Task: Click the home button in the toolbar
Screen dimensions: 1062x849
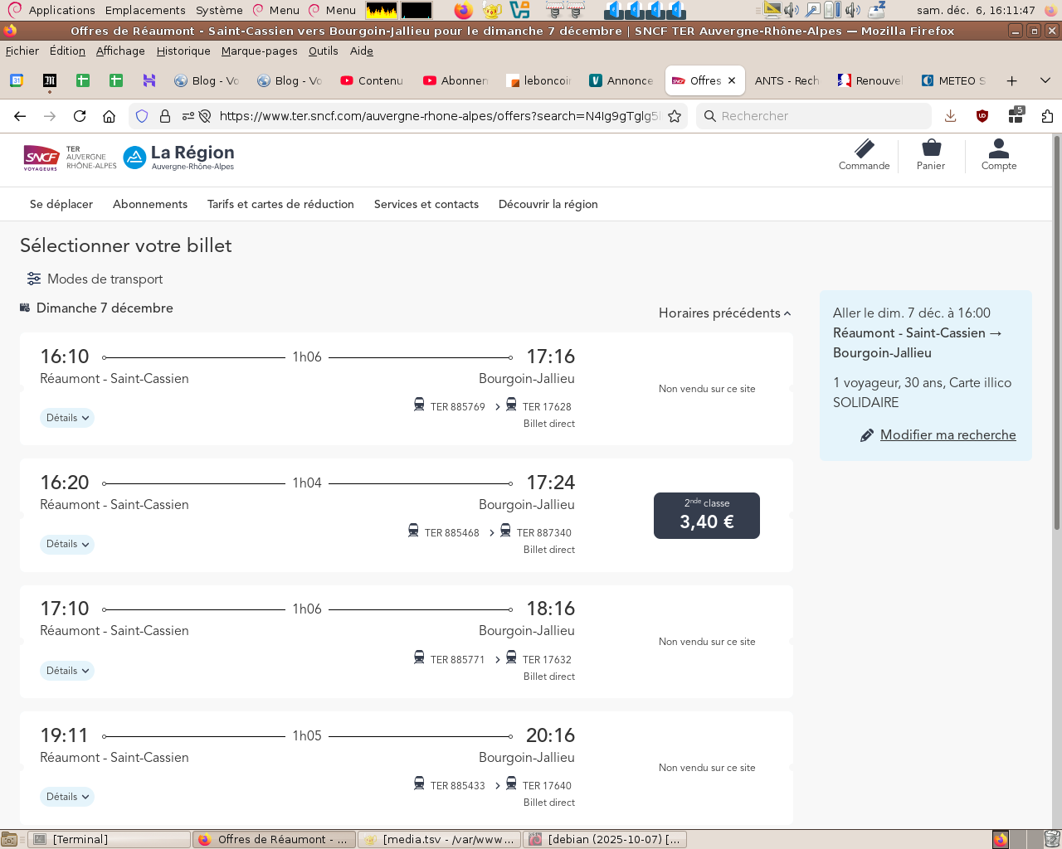Action: click(109, 116)
